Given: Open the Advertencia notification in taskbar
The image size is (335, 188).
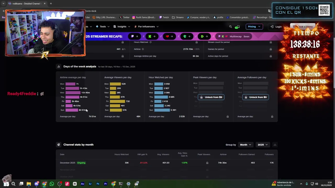Looking at the screenshot, I should click(x=283, y=184).
